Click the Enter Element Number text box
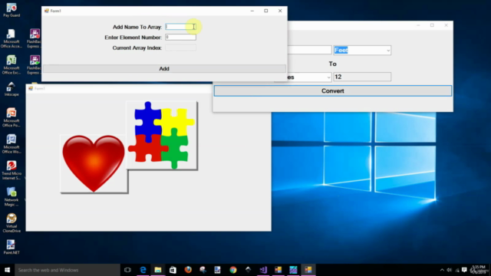The width and height of the screenshot is (491, 276). [181, 38]
